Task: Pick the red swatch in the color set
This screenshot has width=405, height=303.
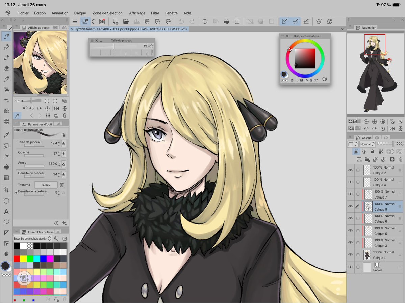Action: pyautogui.click(x=17, y=259)
